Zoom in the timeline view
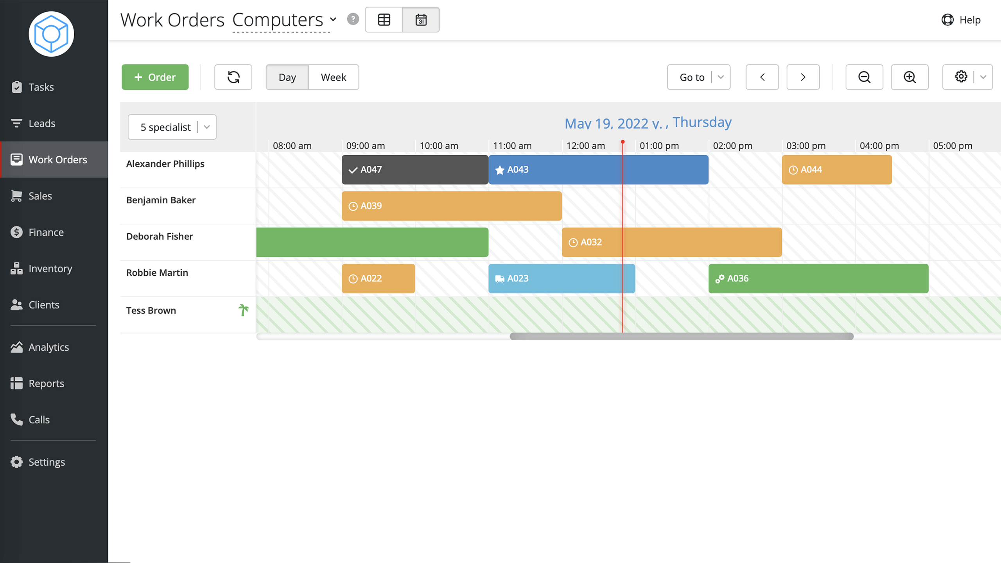The height and width of the screenshot is (563, 1001). point(910,77)
